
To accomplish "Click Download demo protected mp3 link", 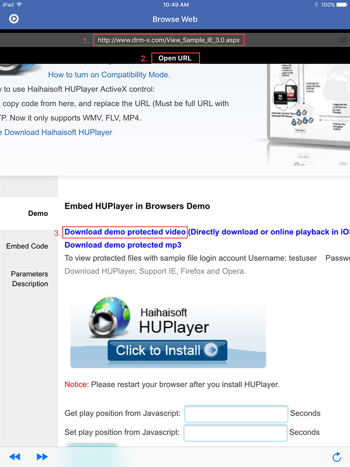I will pyautogui.click(x=123, y=245).
